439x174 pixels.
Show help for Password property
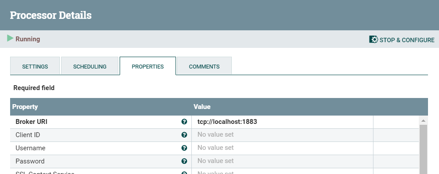(184, 161)
